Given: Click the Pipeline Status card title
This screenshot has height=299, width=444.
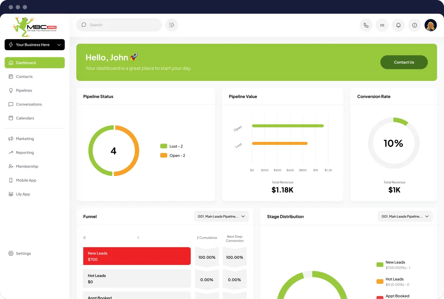Looking at the screenshot, I should point(98,96).
